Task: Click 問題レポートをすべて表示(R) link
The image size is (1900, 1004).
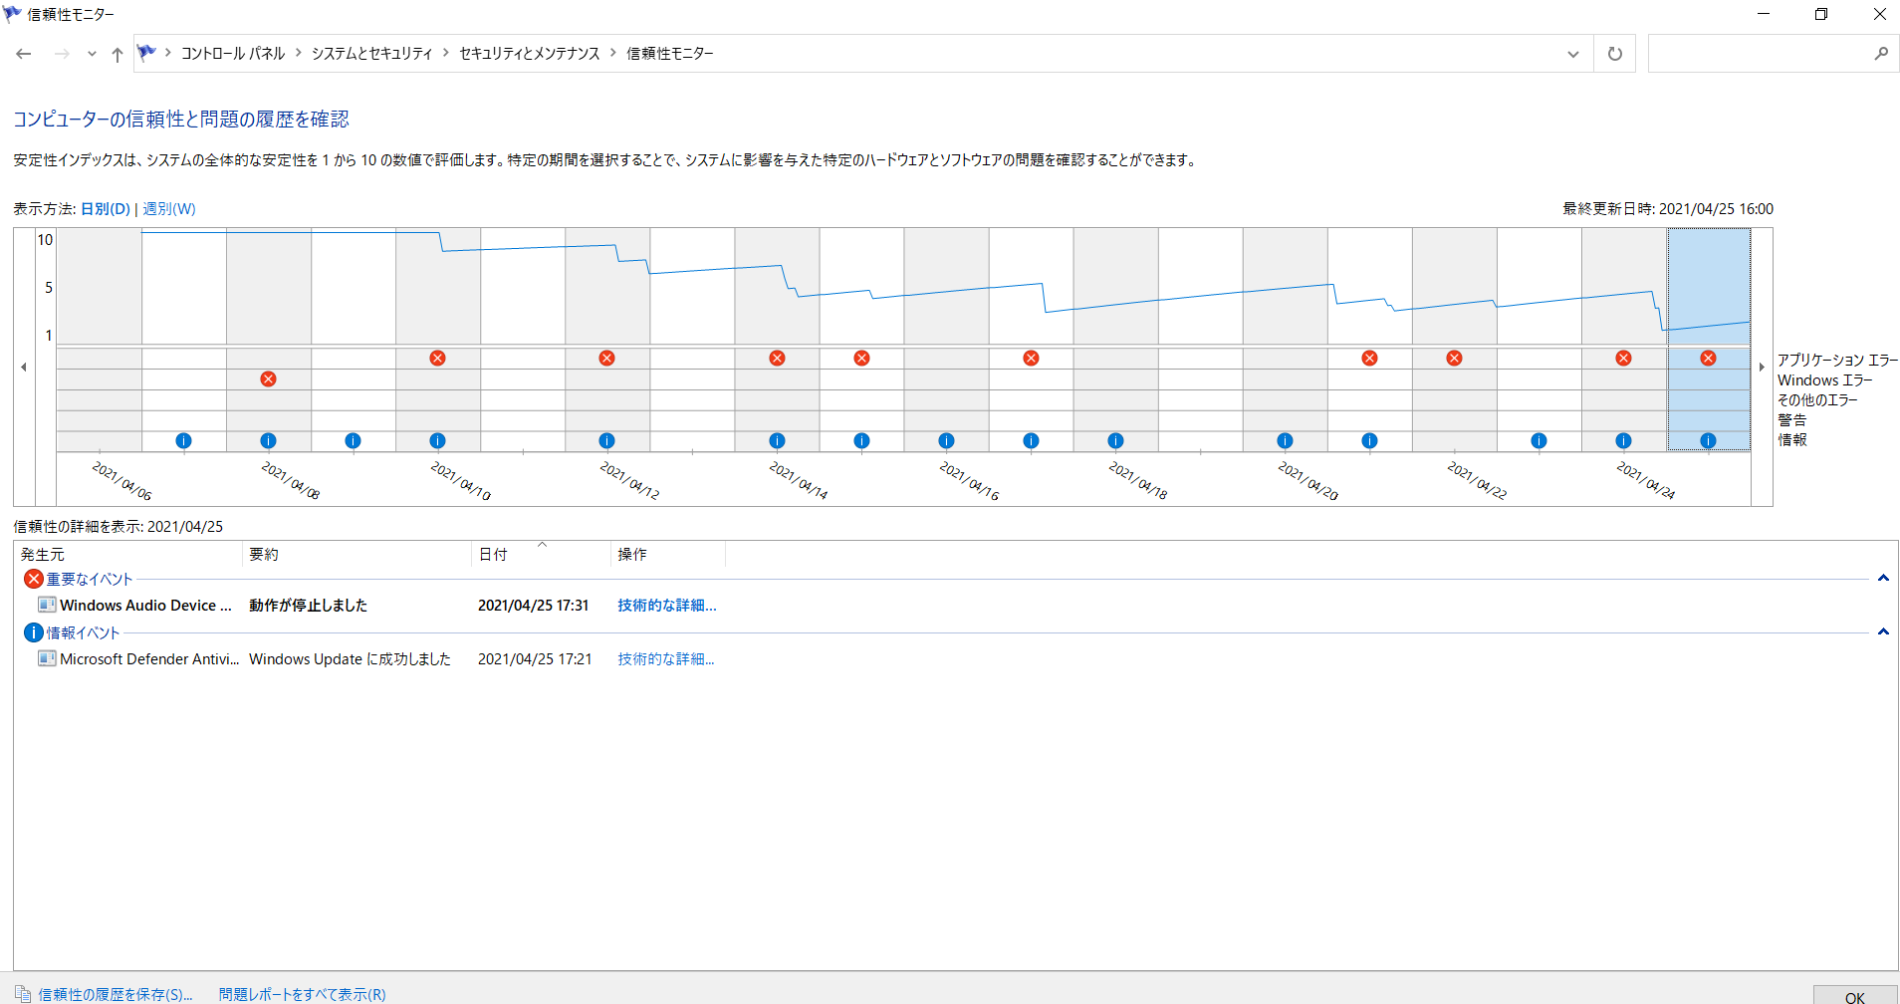Action: point(302,994)
